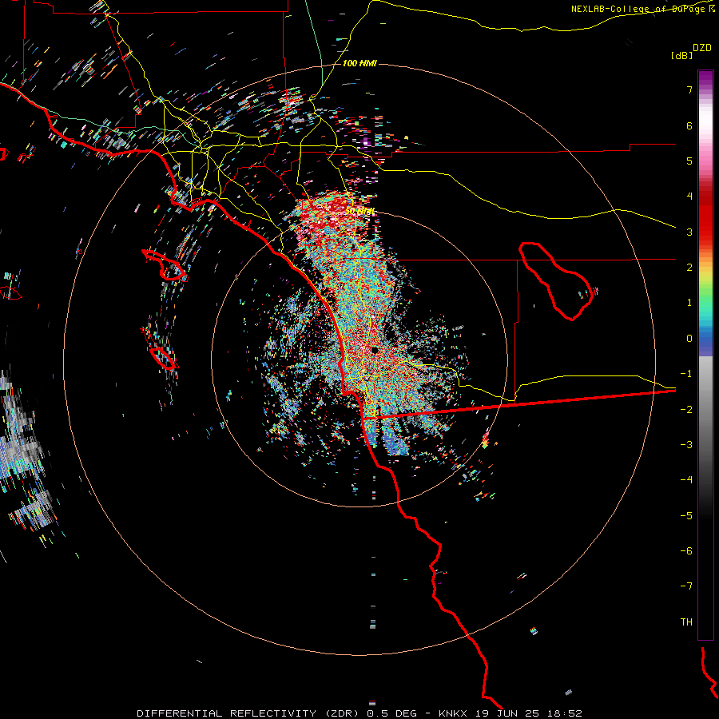Click the [dB] units label
Viewport: 719px width, 719px height.
click(681, 55)
